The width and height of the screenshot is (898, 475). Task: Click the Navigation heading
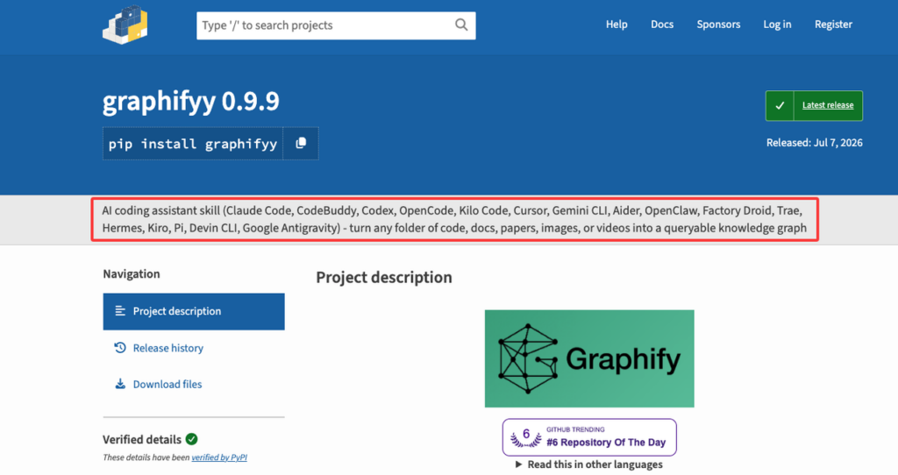pos(132,274)
